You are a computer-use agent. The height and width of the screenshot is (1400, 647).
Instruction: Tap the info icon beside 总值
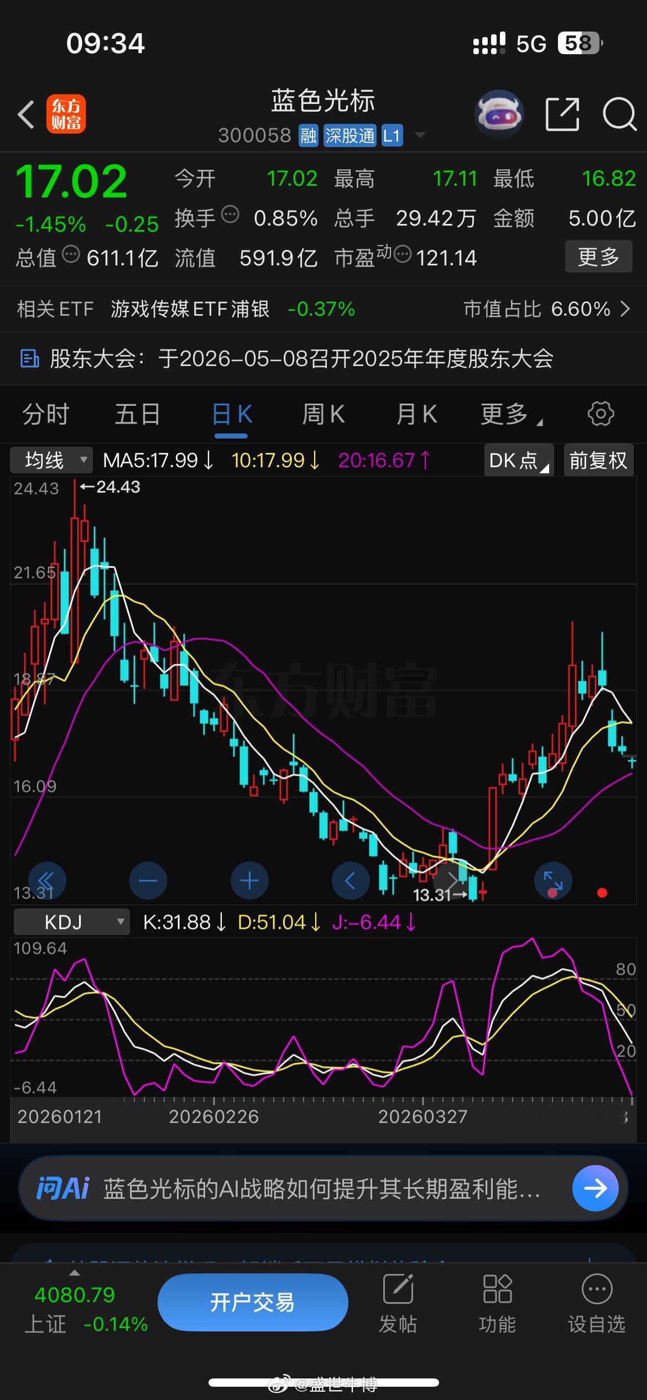click(x=71, y=254)
